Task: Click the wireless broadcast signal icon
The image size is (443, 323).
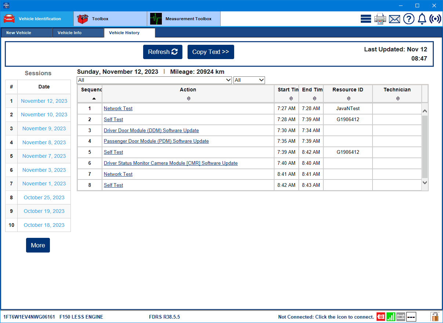Action: click(435, 19)
